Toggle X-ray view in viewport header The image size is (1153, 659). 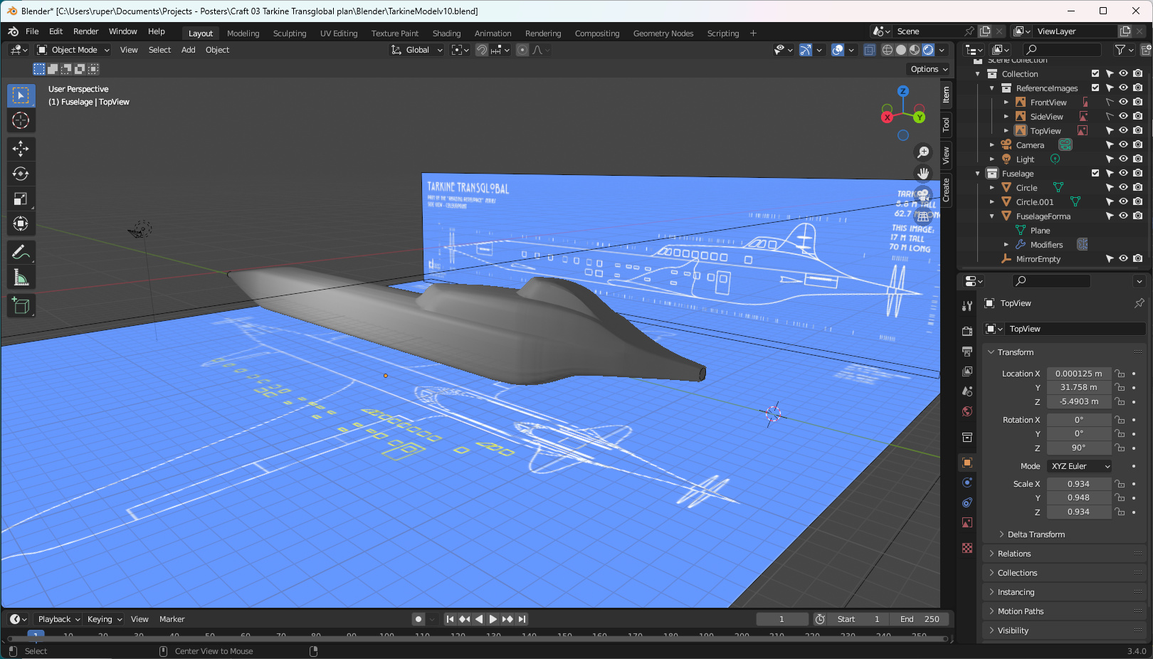pyautogui.click(x=870, y=50)
